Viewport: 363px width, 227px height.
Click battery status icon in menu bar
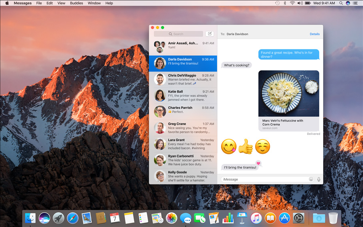tap(308, 3)
